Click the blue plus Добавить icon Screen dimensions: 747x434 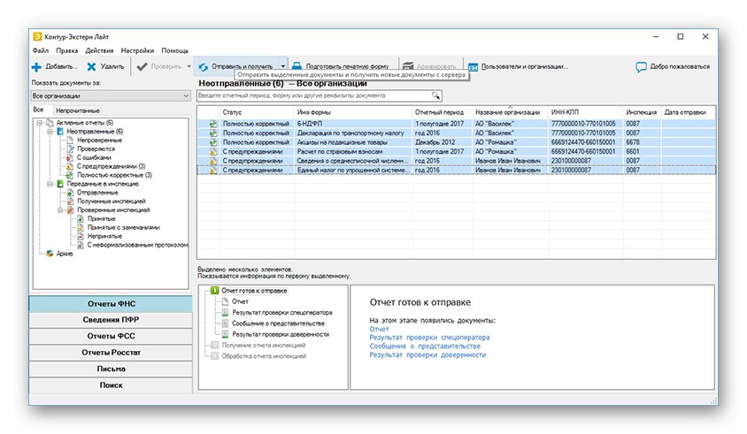(36, 66)
